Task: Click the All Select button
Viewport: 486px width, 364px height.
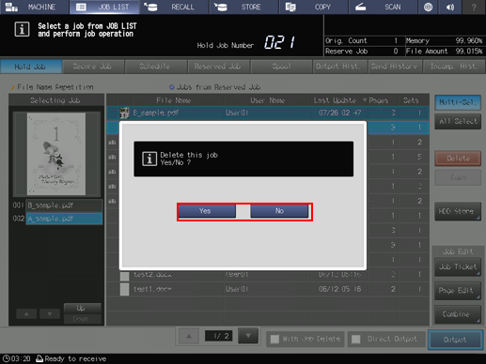Action: 458,122
